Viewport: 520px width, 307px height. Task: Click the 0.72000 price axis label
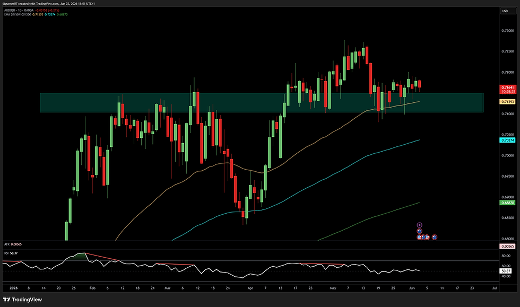point(508,72)
